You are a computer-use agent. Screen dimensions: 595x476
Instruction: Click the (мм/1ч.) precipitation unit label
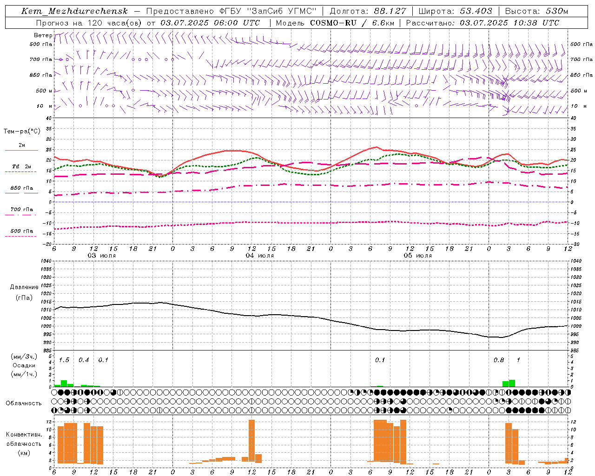24,374
